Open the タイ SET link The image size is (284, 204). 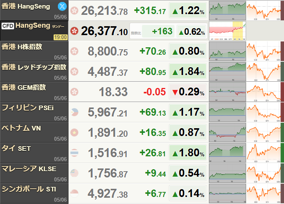[16, 149]
